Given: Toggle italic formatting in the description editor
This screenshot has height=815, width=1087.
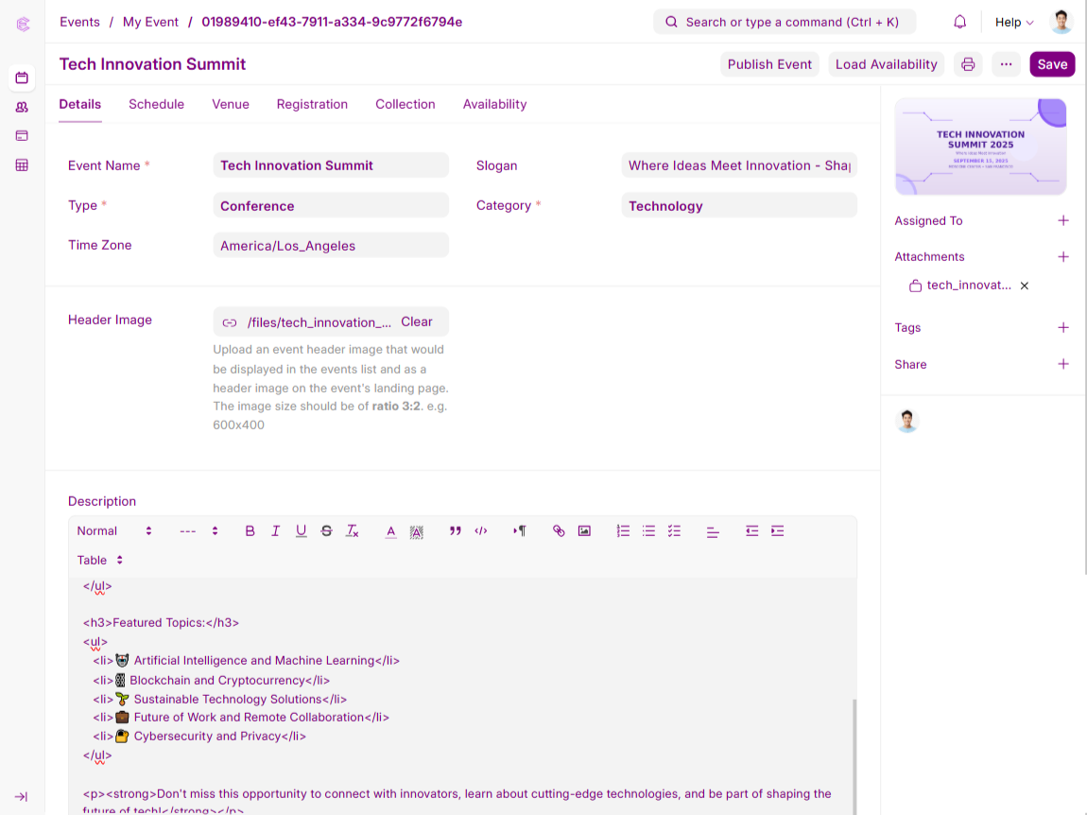Looking at the screenshot, I should tap(275, 530).
